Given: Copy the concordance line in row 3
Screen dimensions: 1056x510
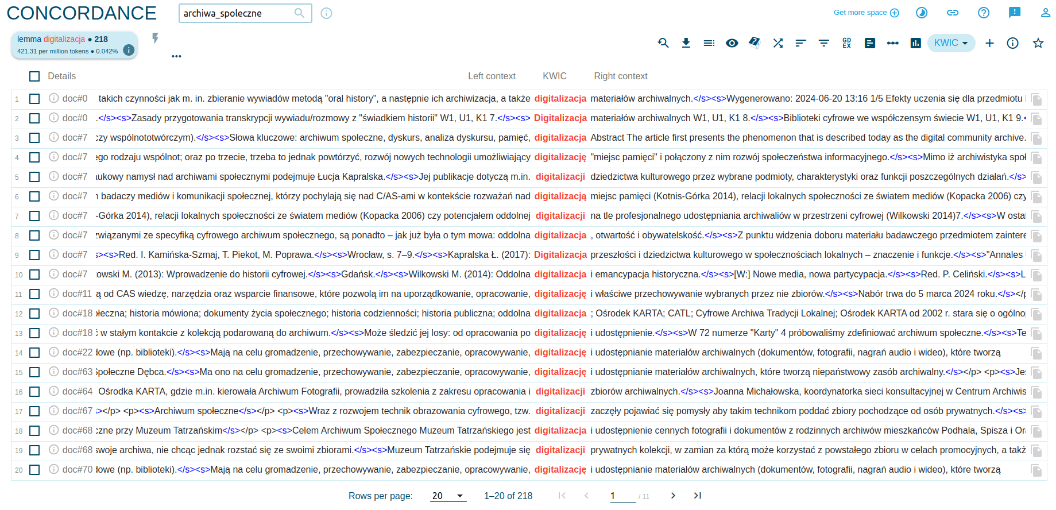Looking at the screenshot, I should (x=1036, y=138).
